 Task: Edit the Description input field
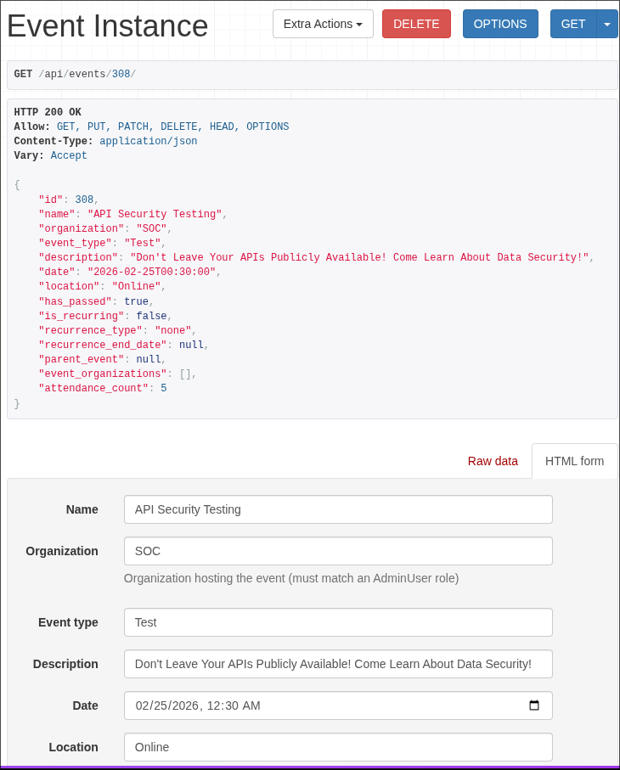click(338, 664)
